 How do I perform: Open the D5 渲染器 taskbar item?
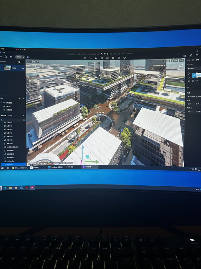coord(90,167)
